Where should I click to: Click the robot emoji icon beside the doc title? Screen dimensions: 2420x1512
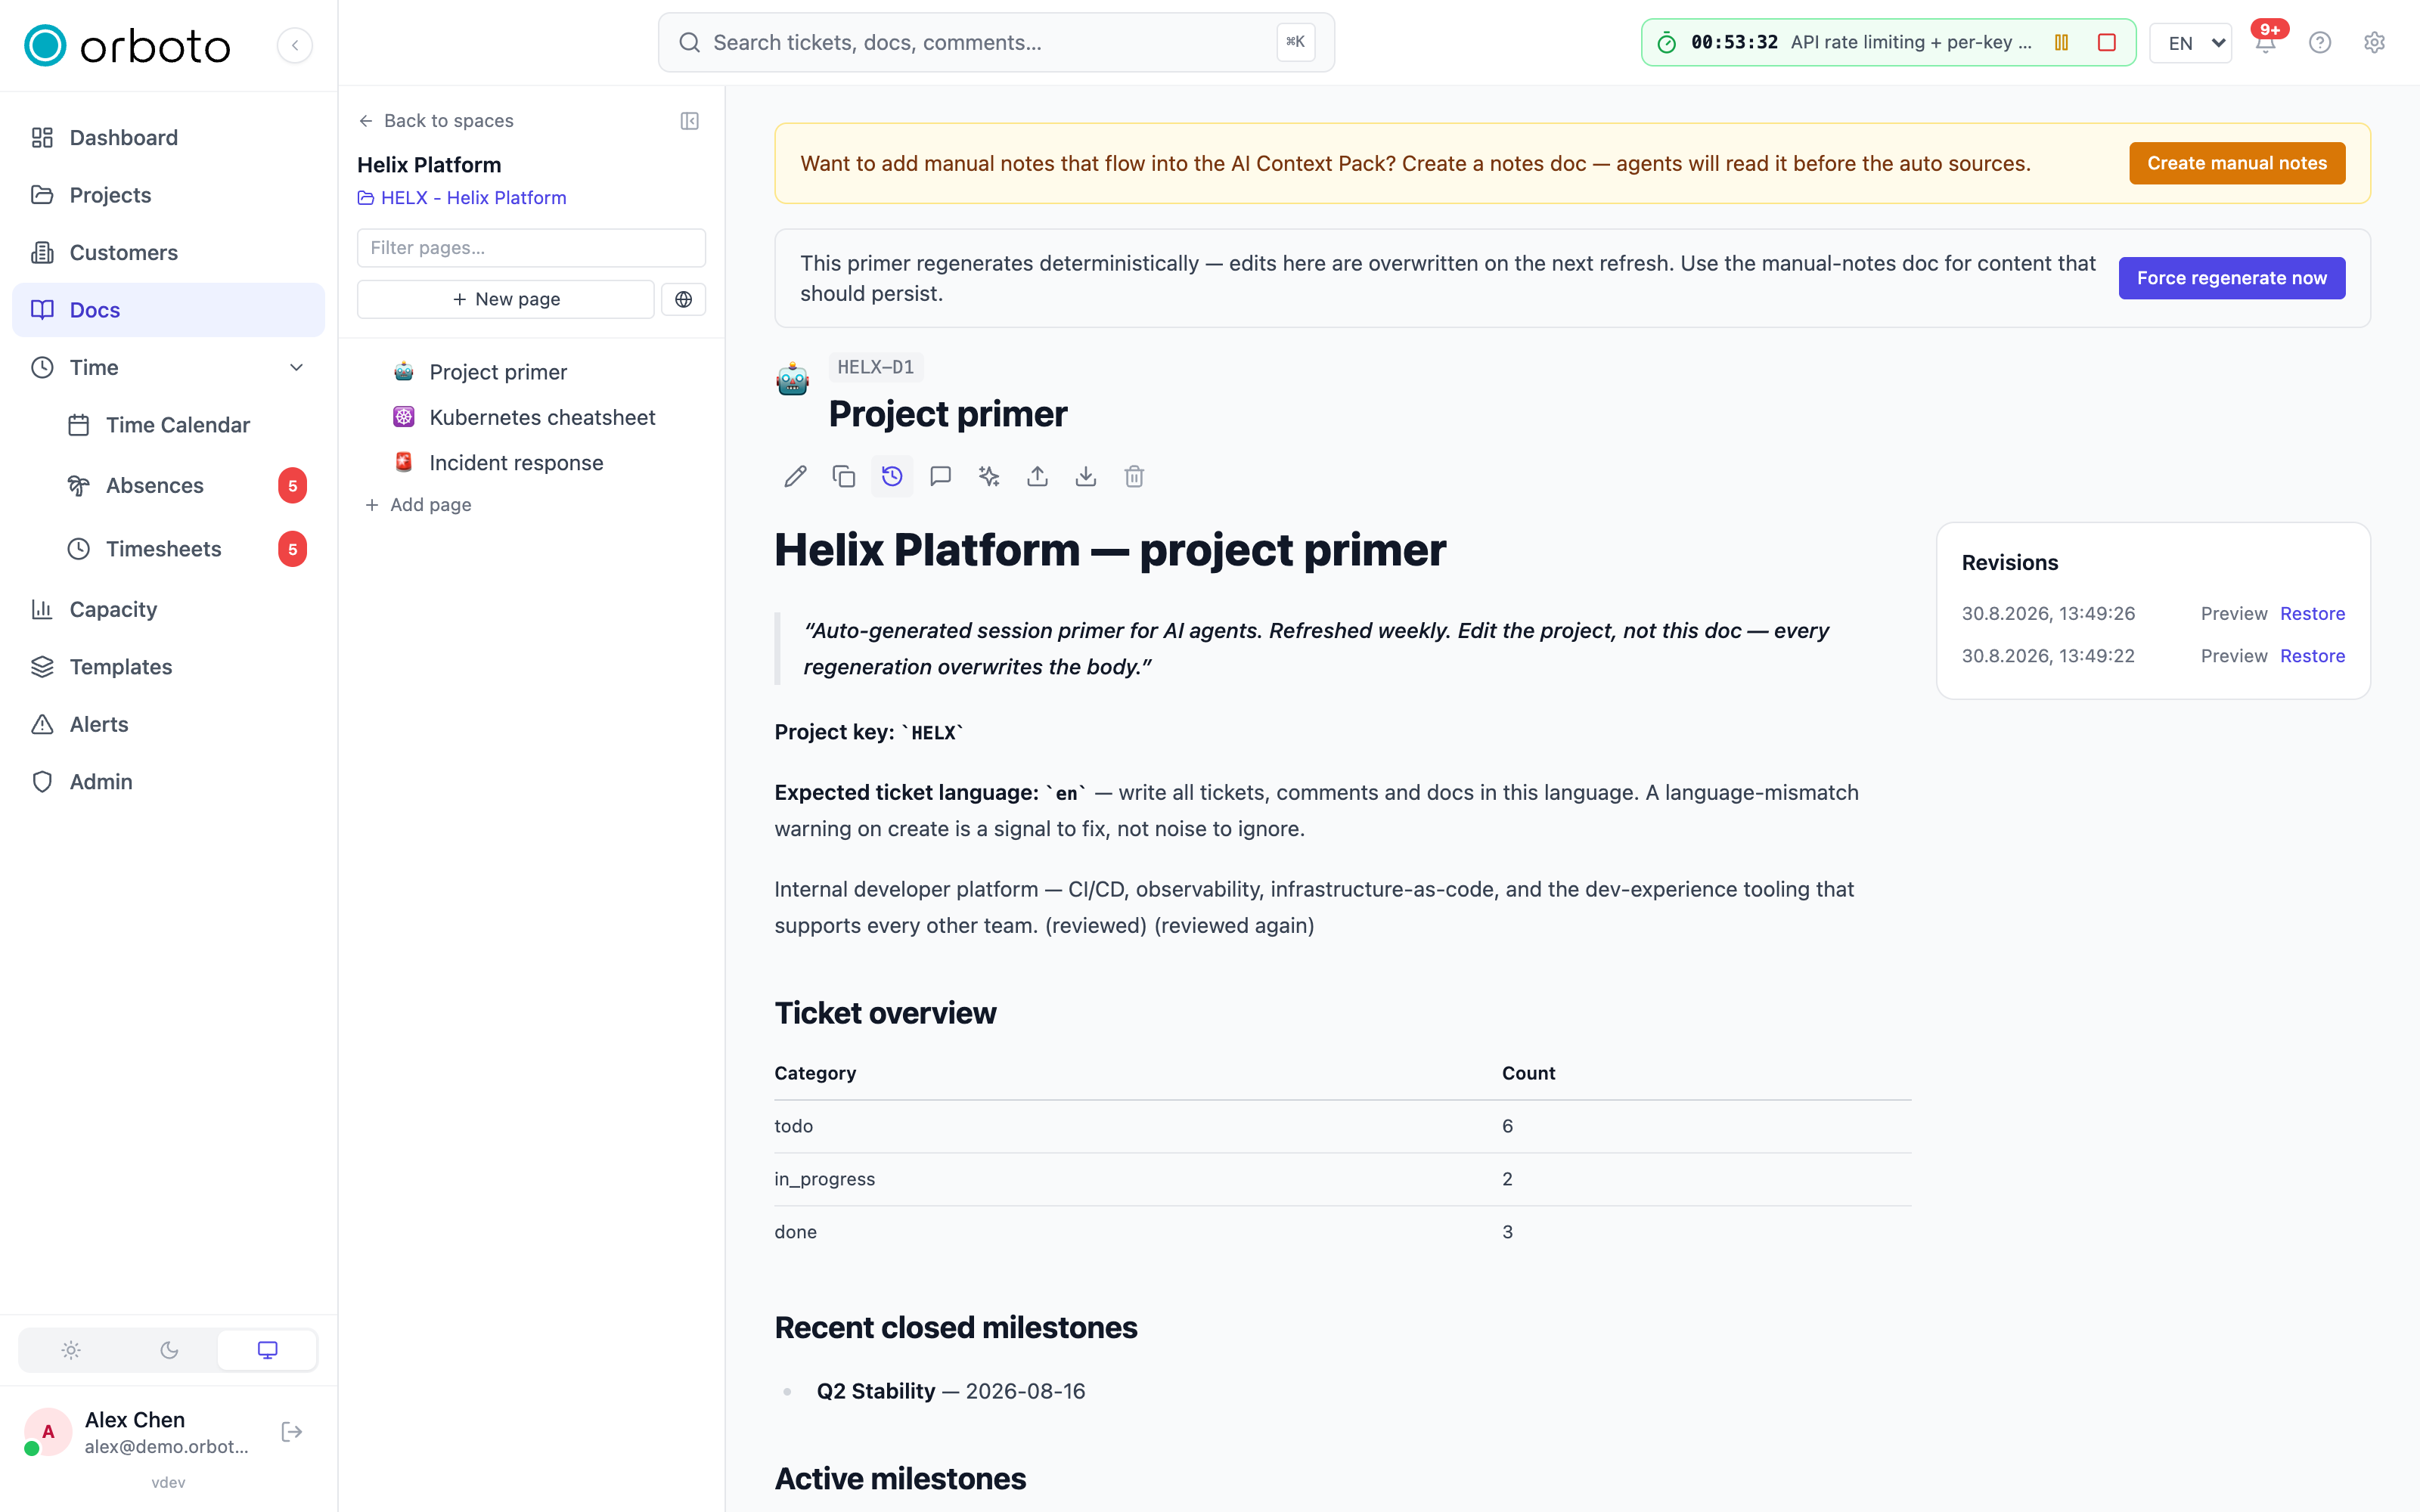(793, 379)
